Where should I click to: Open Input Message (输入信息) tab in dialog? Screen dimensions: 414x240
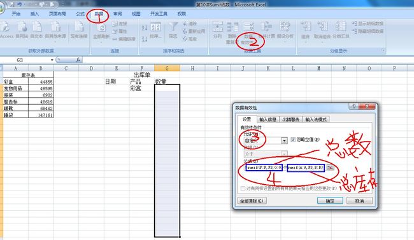click(x=268, y=119)
